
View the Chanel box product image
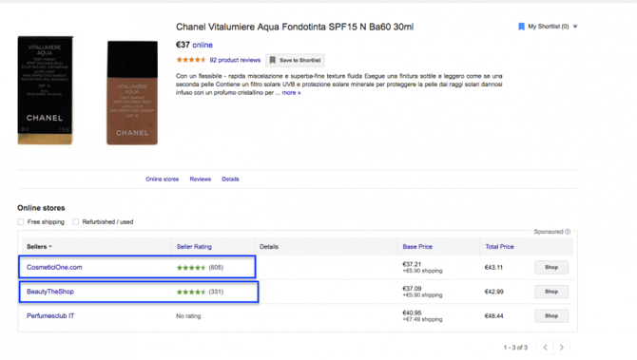pos(45,90)
